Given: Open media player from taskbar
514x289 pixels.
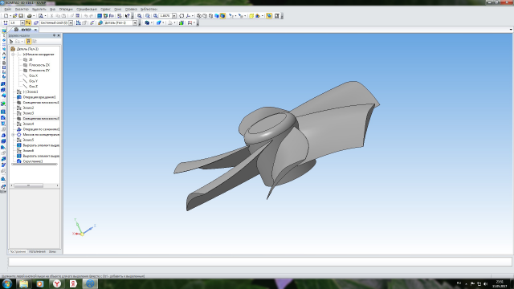Looking at the screenshot, I should [40, 283].
